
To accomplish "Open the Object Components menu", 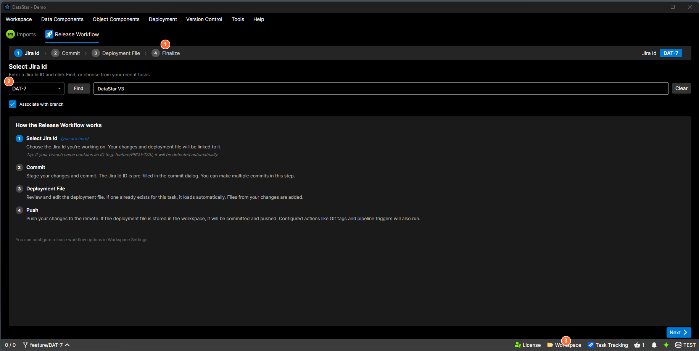I will tap(116, 19).
